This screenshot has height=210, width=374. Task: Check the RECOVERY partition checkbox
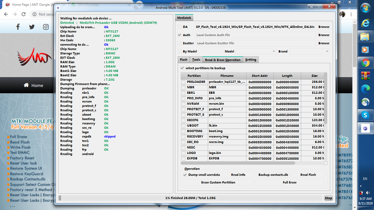[x=183, y=136]
